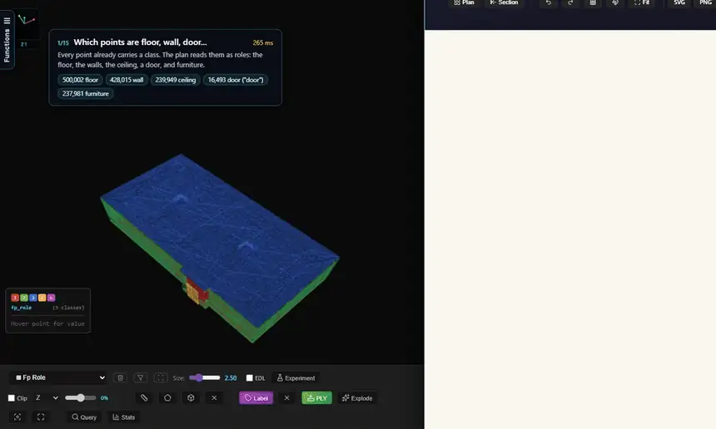Export the plan as PNG
The width and height of the screenshot is (716, 429).
pos(705,2)
